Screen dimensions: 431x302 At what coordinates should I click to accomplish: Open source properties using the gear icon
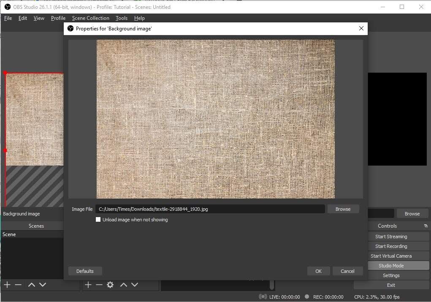109,285
